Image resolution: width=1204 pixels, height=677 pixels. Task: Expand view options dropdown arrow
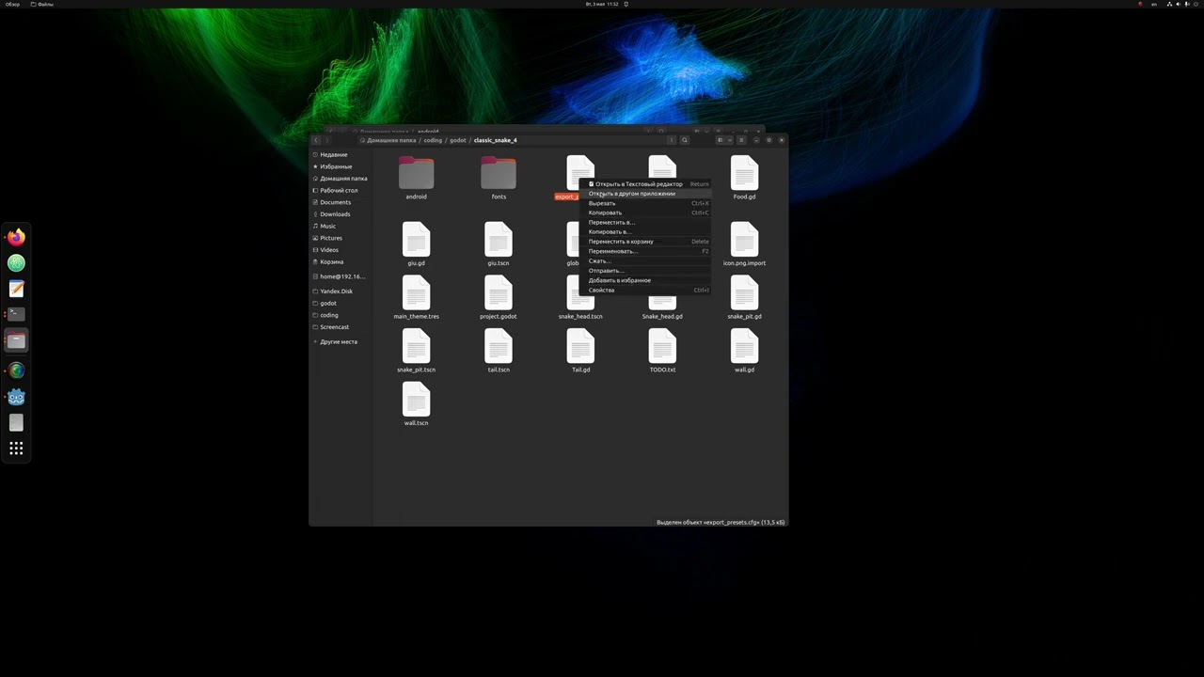[729, 140]
